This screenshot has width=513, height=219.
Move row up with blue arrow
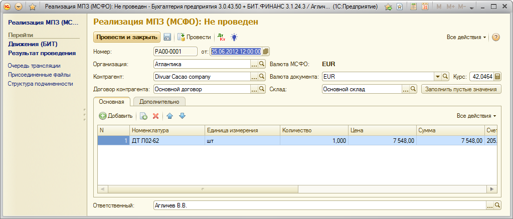click(169, 116)
